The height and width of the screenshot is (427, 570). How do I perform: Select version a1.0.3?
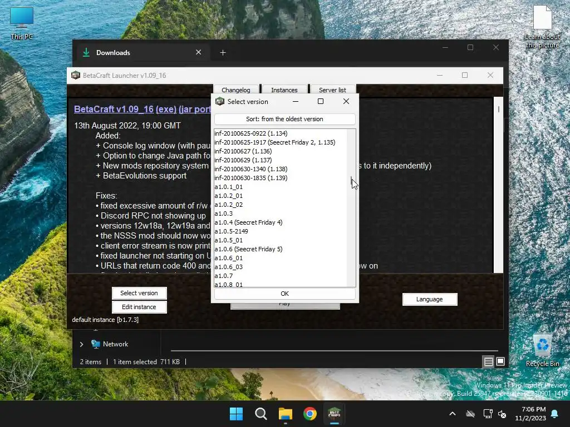click(281, 213)
